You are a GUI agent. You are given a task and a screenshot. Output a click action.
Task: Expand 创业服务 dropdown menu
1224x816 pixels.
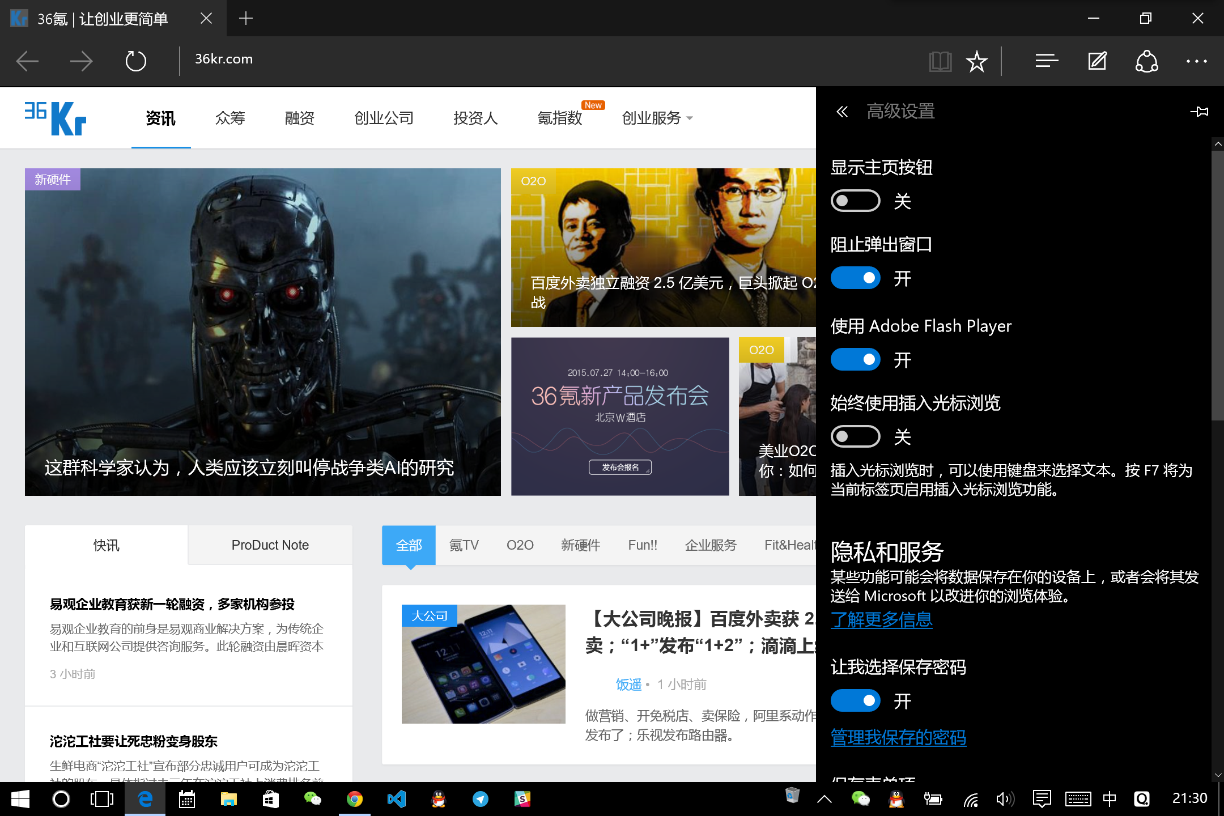[x=657, y=118]
